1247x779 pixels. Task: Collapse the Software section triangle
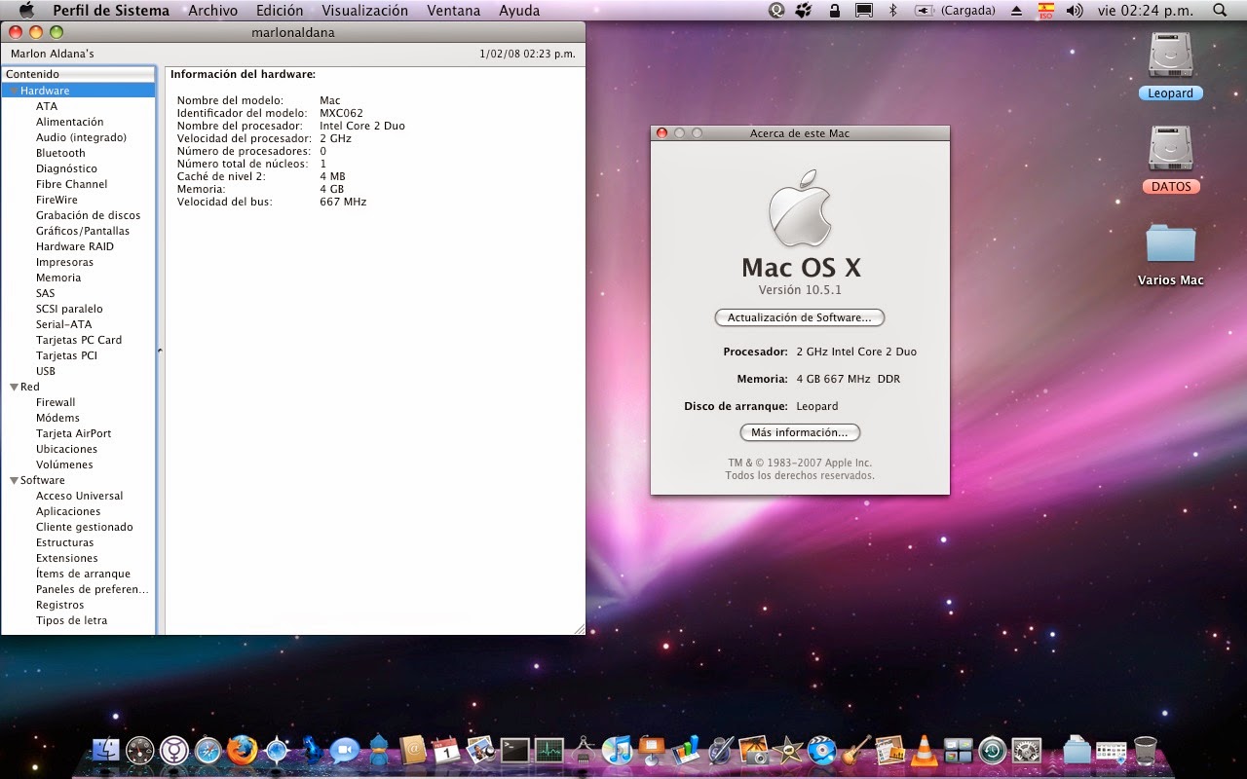click(x=14, y=480)
